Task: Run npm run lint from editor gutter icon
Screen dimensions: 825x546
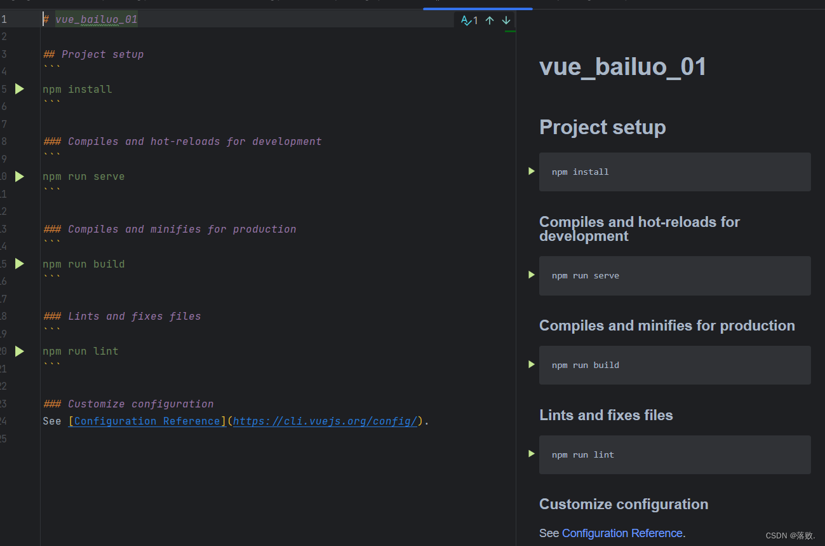Action: pyautogui.click(x=20, y=351)
